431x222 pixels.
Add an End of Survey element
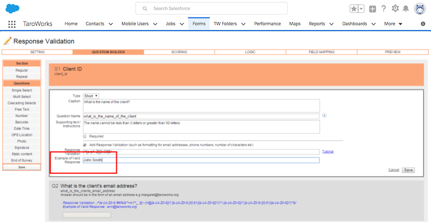point(22,161)
